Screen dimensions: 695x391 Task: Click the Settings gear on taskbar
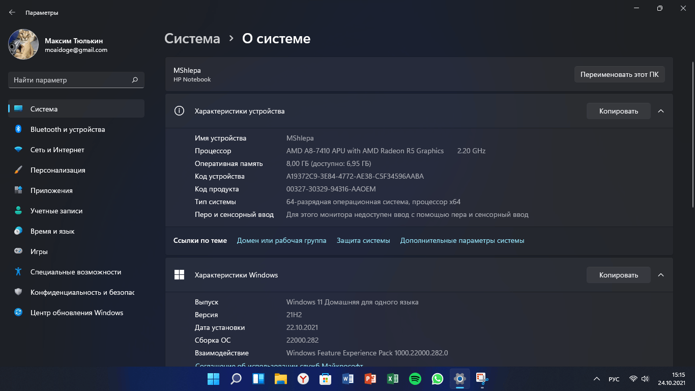(x=459, y=379)
